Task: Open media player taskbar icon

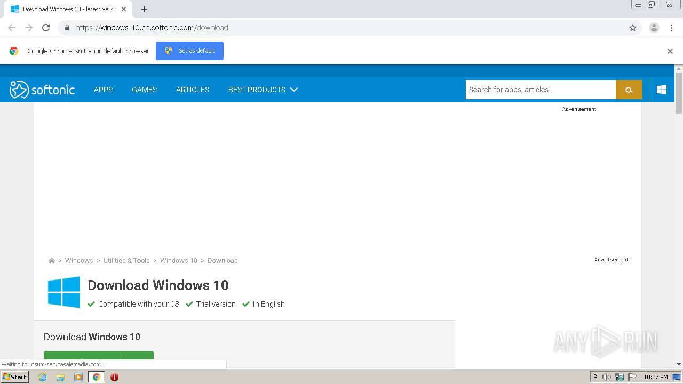Action: click(78, 377)
